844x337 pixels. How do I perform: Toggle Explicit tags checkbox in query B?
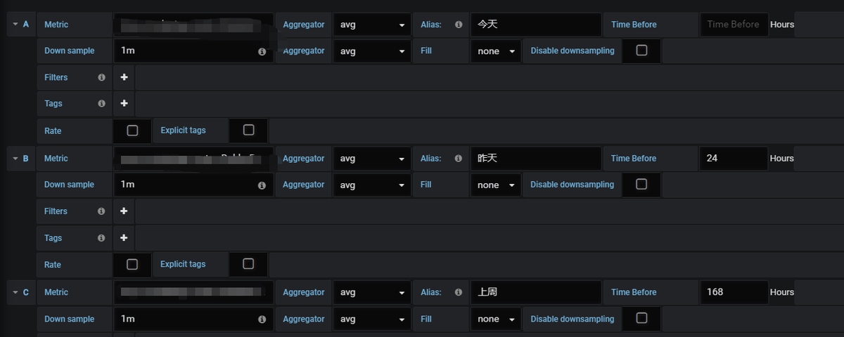(248, 264)
